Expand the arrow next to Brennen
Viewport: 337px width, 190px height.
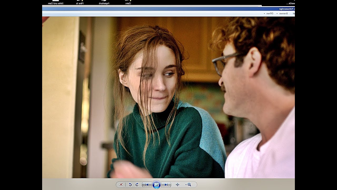pyautogui.click(x=277, y=13)
